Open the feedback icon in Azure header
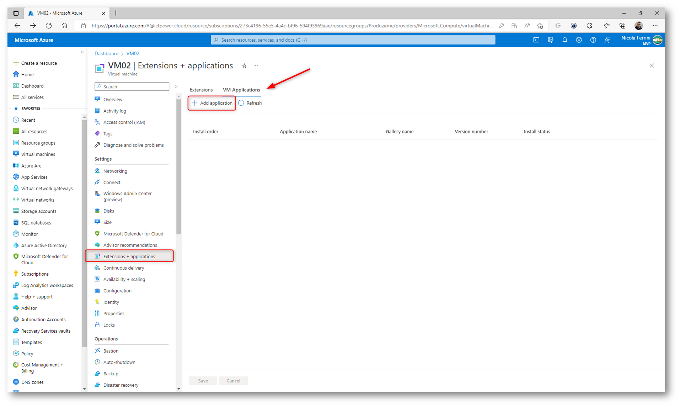 tap(607, 40)
